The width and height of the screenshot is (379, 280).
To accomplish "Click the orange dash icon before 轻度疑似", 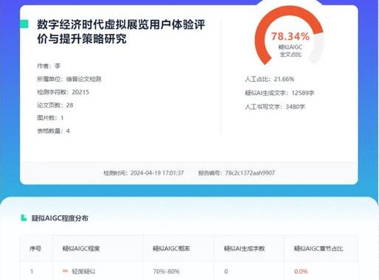I will point(65,271).
